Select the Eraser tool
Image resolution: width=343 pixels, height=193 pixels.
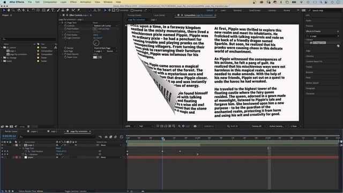coord(68,10)
